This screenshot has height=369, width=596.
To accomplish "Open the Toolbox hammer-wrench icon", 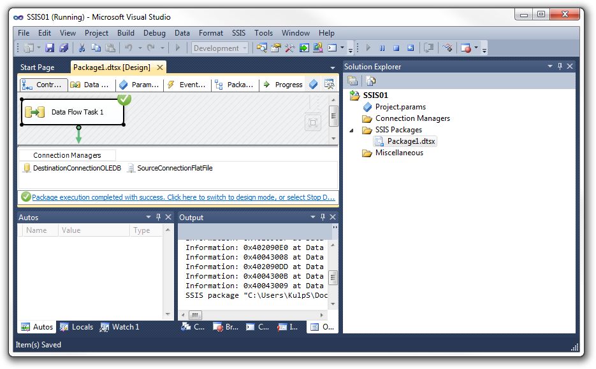I will (289, 48).
